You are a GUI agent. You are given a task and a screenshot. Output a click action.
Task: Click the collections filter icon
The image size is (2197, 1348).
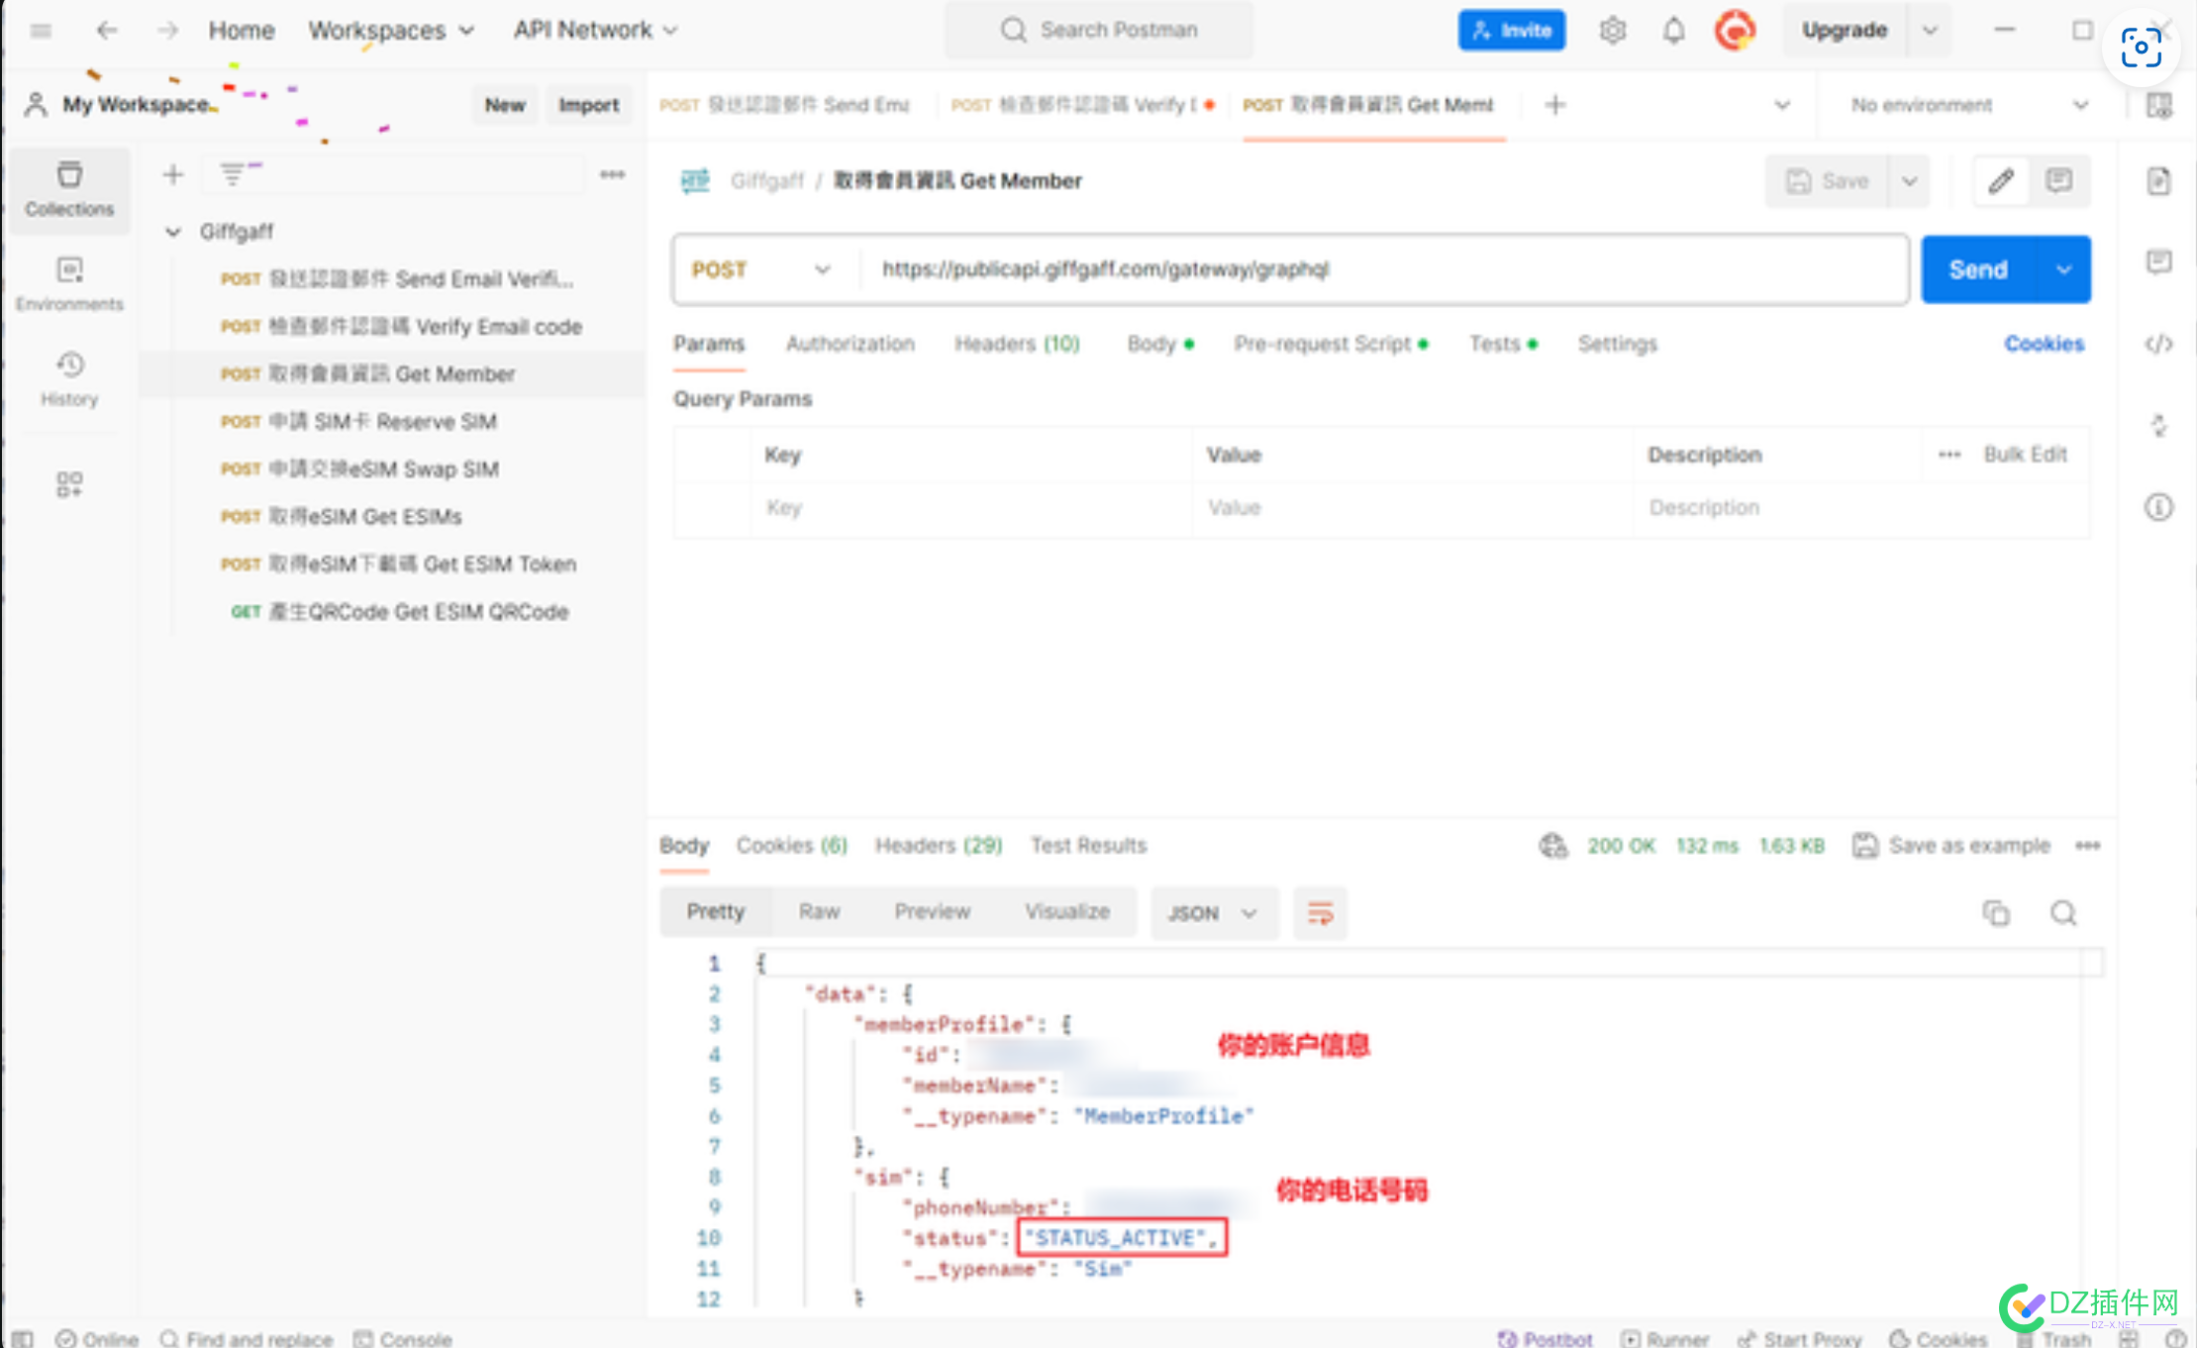tap(232, 175)
